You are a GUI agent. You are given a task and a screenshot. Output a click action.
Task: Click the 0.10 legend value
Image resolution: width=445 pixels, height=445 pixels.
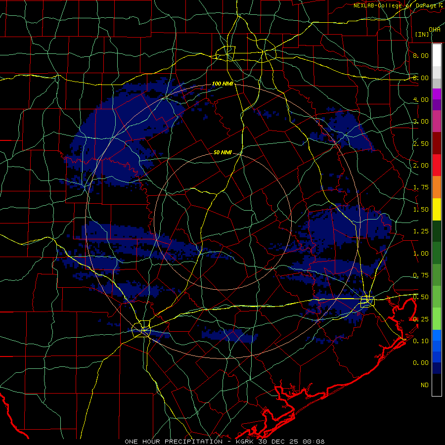coord(420,341)
